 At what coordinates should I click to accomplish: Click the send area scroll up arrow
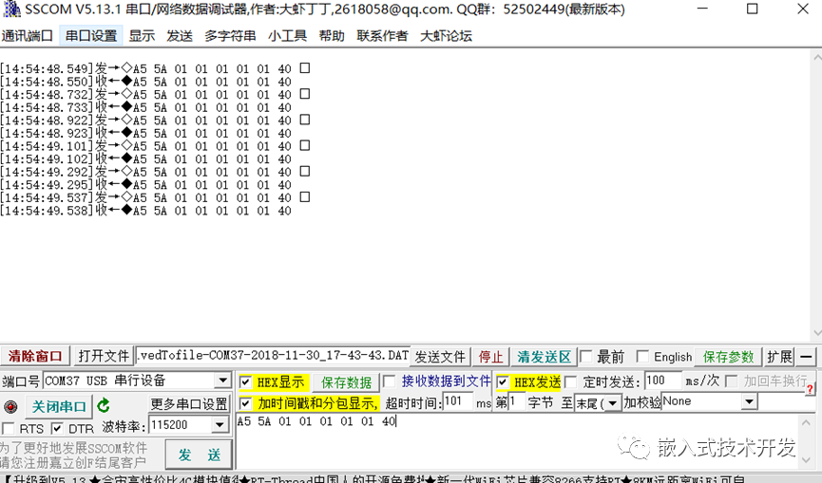pos(806,421)
